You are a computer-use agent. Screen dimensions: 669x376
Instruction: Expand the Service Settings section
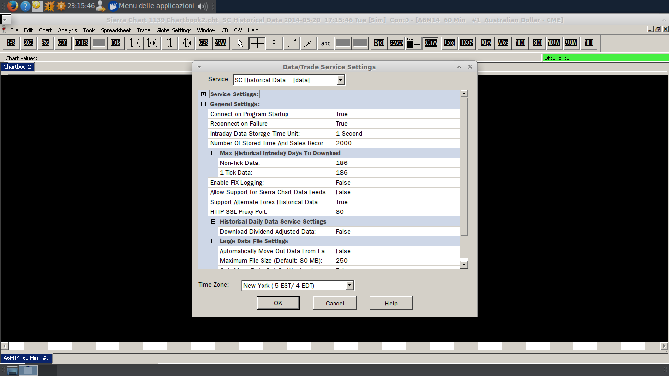(204, 94)
